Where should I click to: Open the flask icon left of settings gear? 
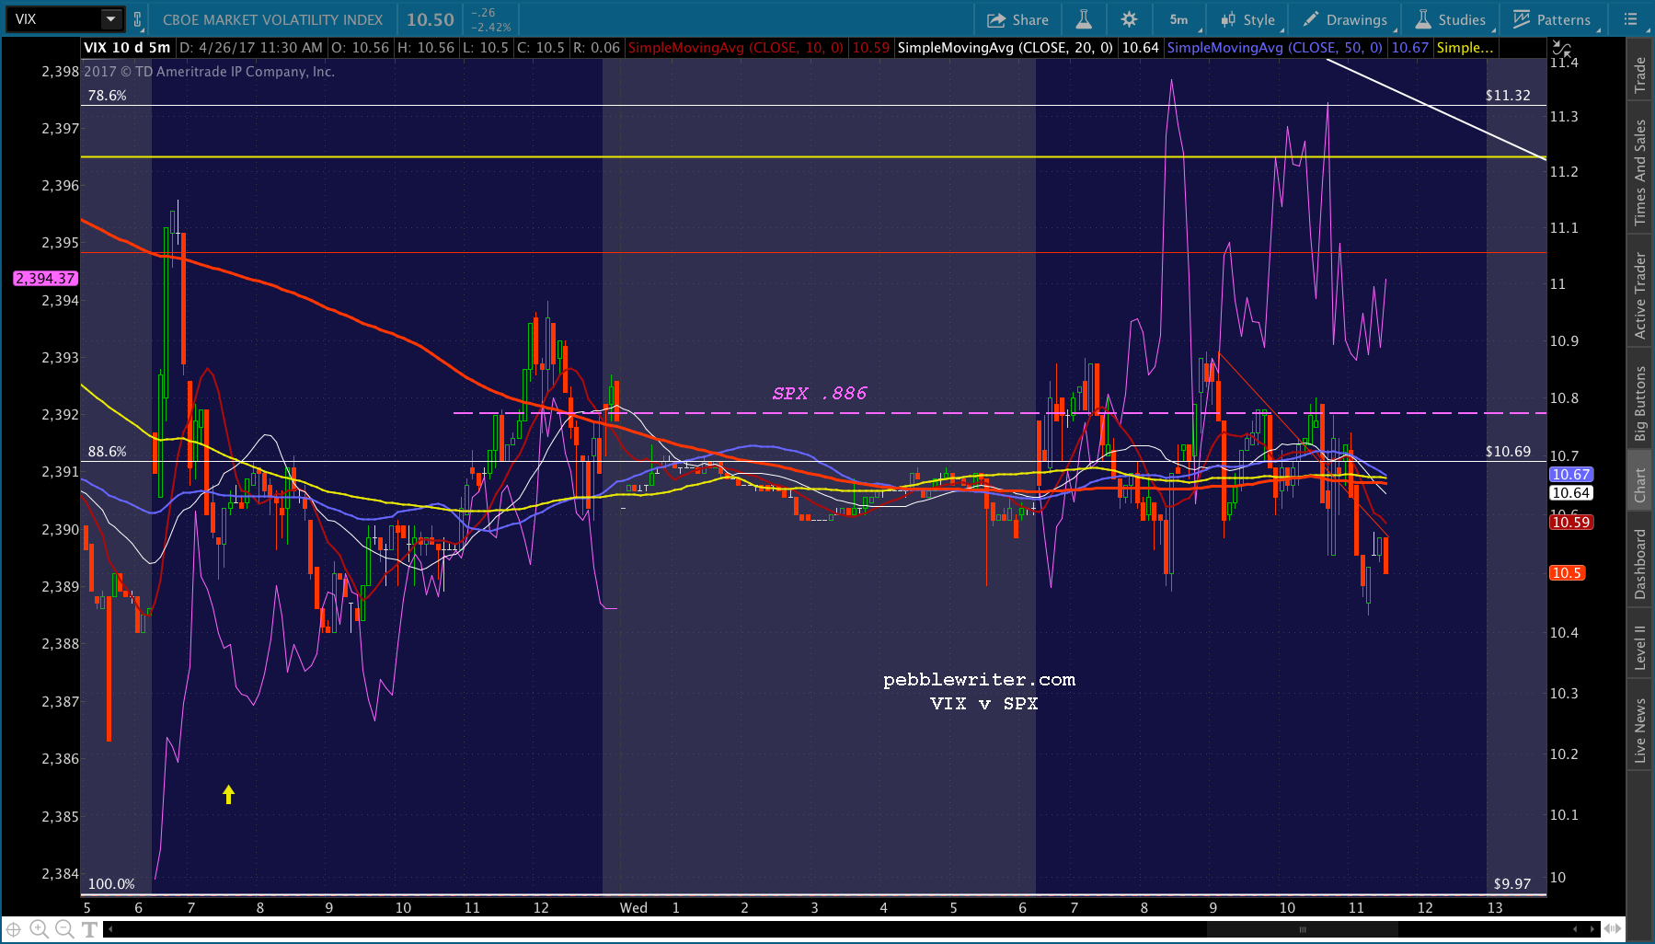1084,19
